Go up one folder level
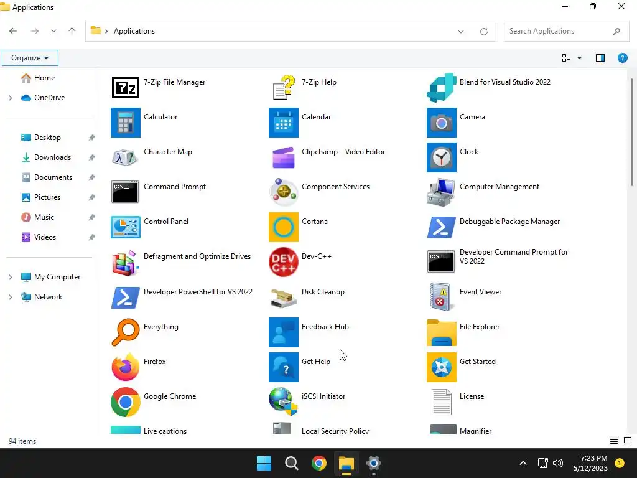The height and width of the screenshot is (478, 637). point(72,31)
